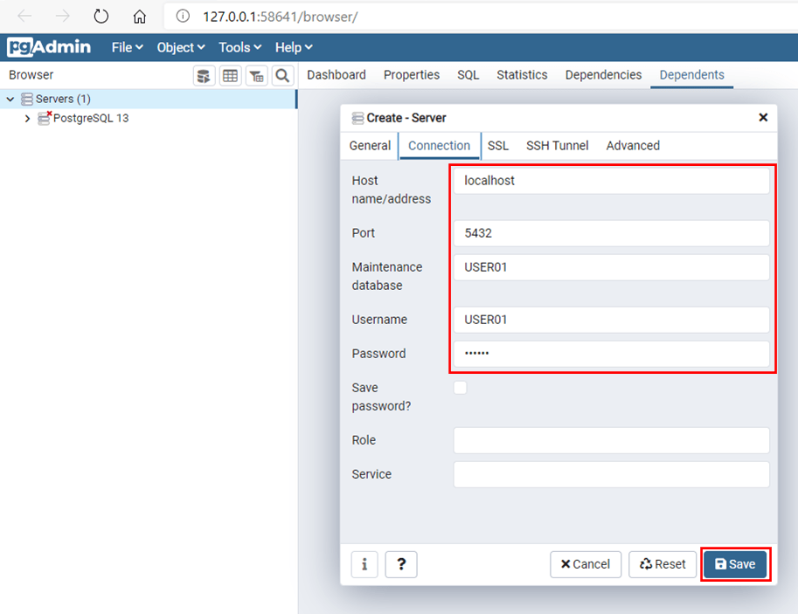Open the Tools menu
This screenshot has height=614, width=798.
[x=239, y=47]
